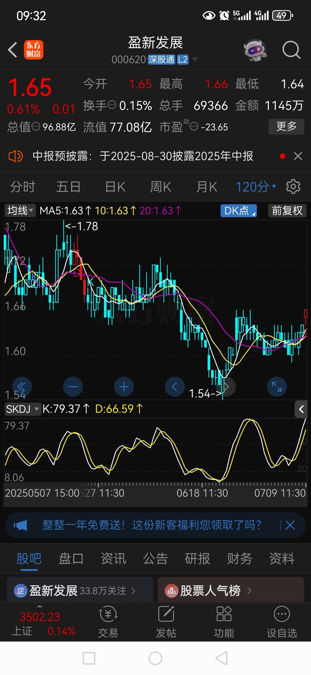The width and height of the screenshot is (311, 675).
Task: Tap the 深股通 badge
Action: coord(162,59)
